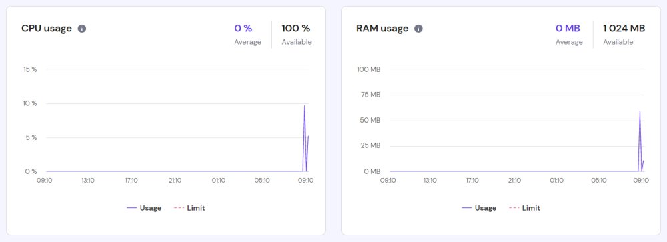Click the 100 MB axis label in RAM chart

pos(368,69)
